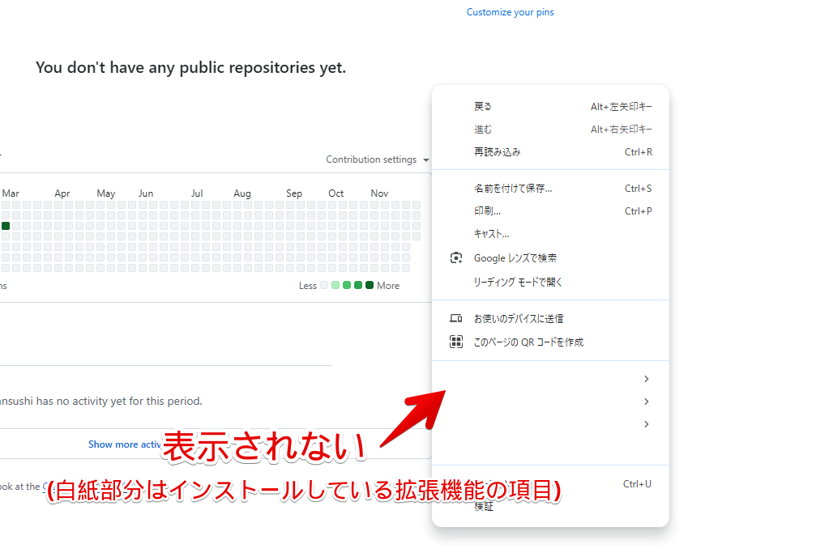Select 検証 to inspect the page
829x557 pixels.
click(484, 505)
